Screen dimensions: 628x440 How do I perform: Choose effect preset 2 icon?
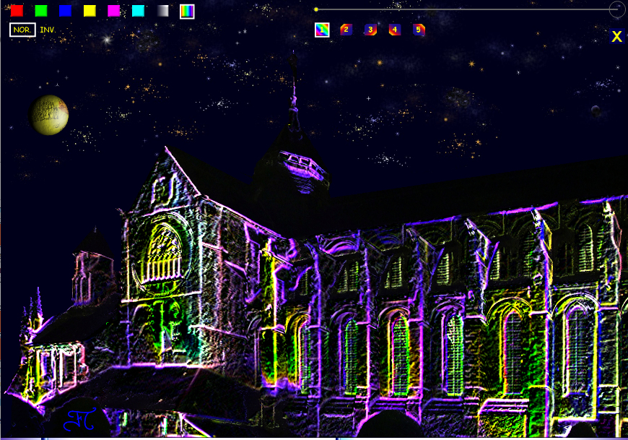[x=346, y=30]
